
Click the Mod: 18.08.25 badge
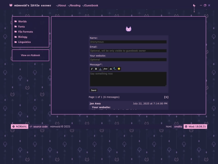[x=195, y=126]
